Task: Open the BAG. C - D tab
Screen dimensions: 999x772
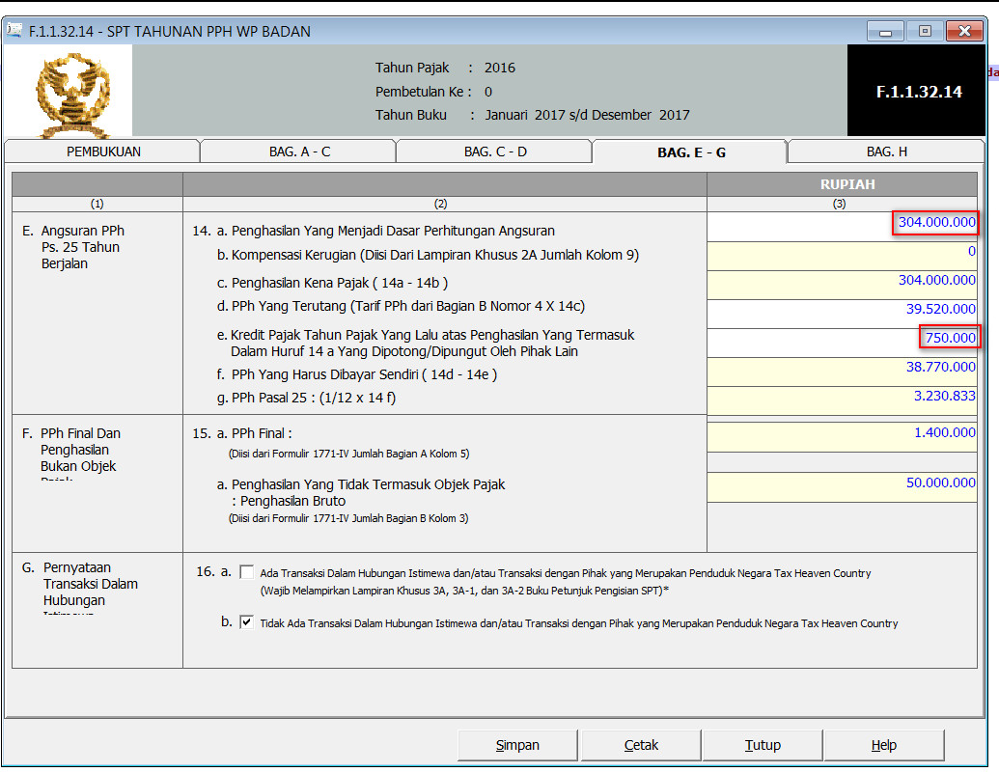Action: [495, 152]
